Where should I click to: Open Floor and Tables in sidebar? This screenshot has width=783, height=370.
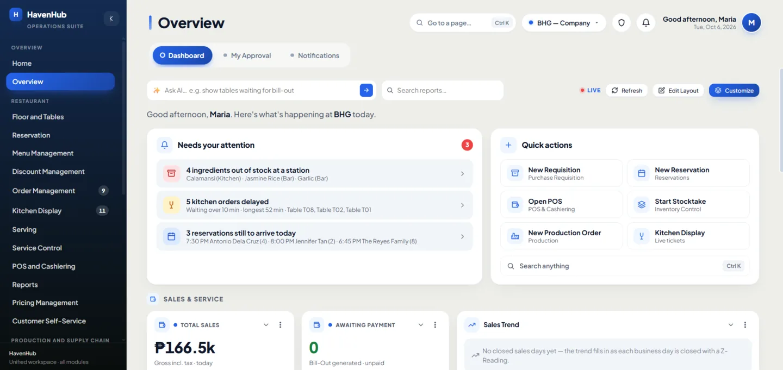point(60,117)
